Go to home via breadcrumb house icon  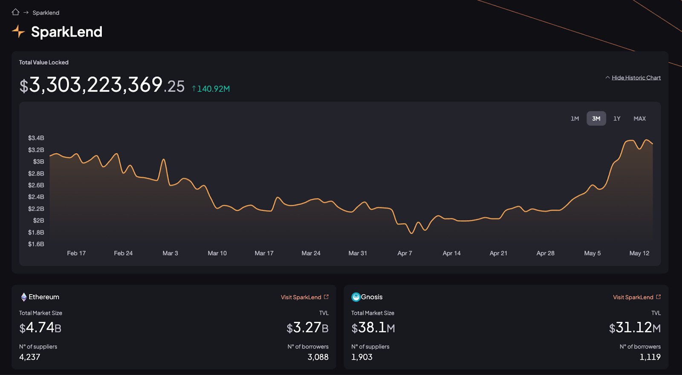(x=15, y=12)
